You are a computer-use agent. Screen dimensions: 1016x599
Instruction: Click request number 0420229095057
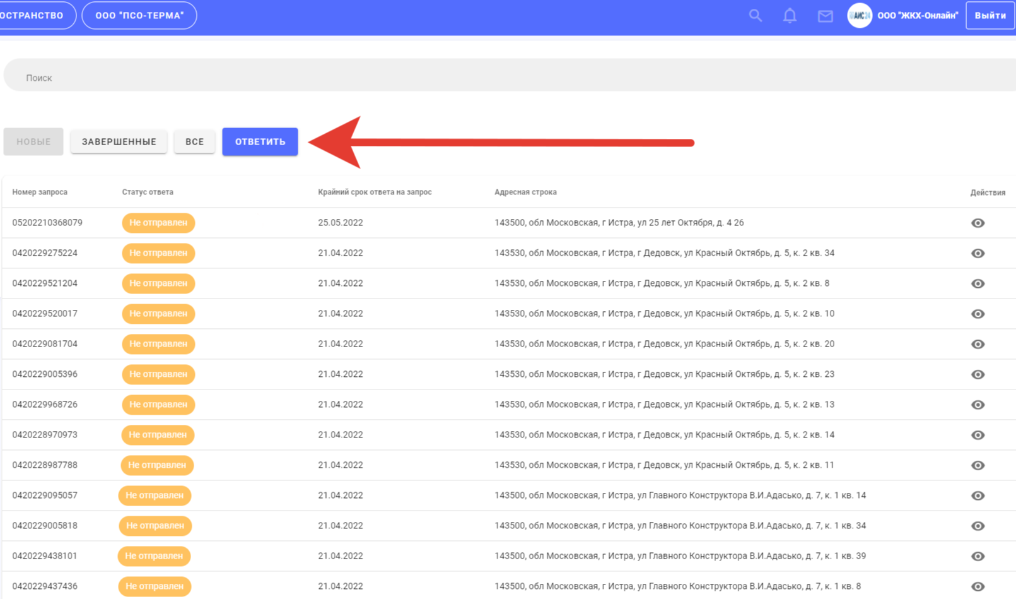tap(45, 495)
